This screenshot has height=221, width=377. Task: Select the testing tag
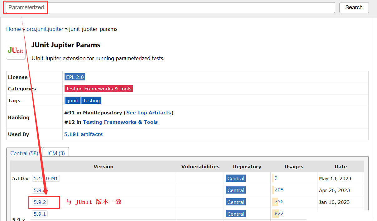click(91, 100)
